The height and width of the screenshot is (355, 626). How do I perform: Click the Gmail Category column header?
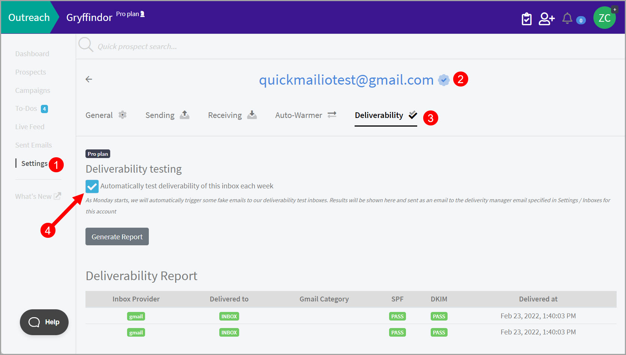coord(324,299)
